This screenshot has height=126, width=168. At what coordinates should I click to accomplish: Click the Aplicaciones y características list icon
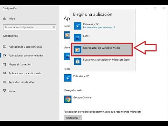tap(4, 47)
